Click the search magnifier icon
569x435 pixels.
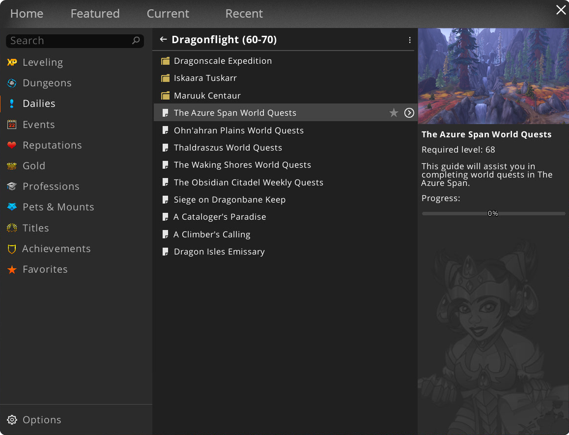[x=136, y=41]
